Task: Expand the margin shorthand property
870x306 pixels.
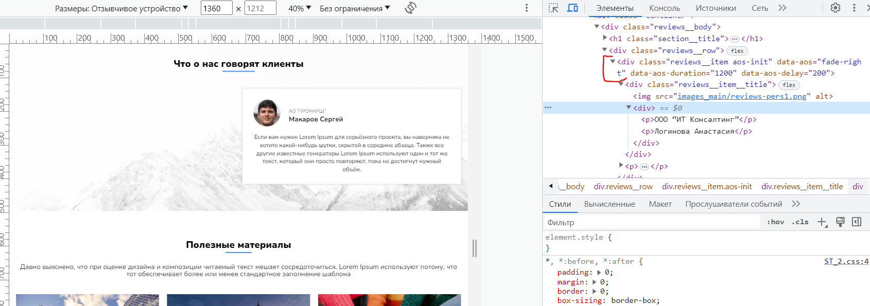Action: [595, 282]
